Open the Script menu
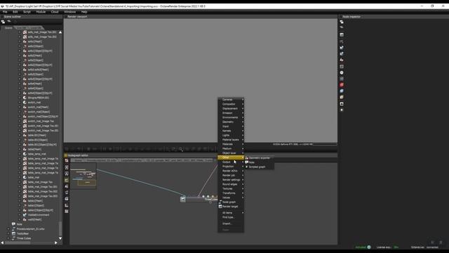 click(x=27, y=12)
